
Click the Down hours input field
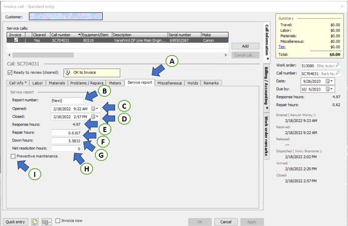pos(66,141)
